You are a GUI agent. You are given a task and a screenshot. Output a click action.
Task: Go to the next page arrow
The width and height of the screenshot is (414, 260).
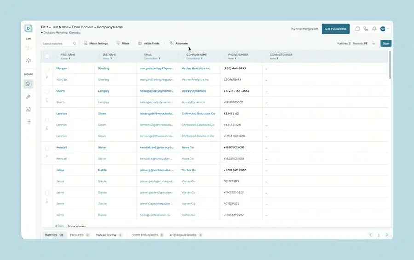click(x=387, y=235)
